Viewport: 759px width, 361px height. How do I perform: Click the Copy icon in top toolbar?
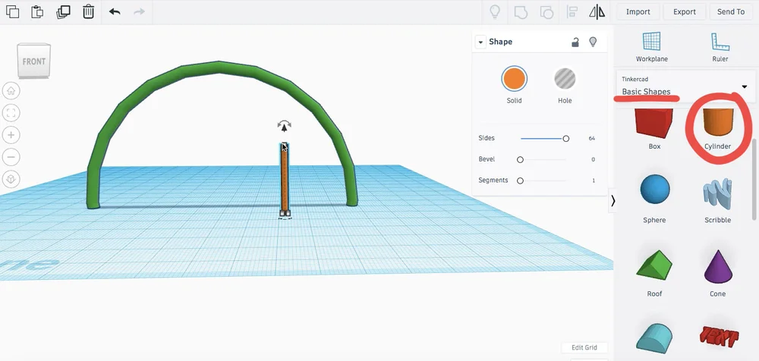point(13,11)
